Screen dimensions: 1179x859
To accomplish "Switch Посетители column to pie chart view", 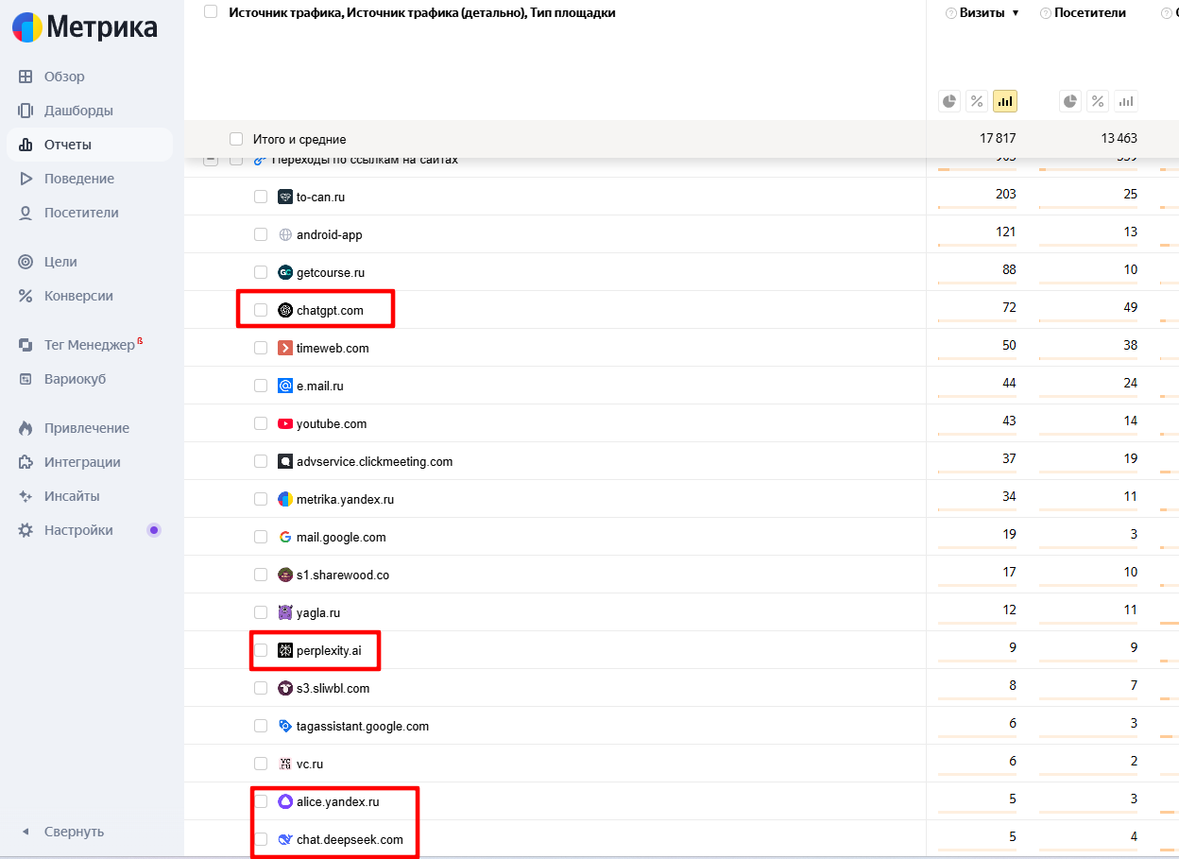I will click(1070, 101).
